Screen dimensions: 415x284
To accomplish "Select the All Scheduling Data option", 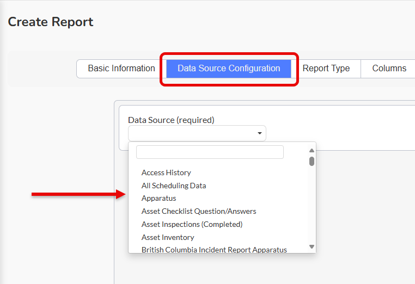I will [174, 186].
